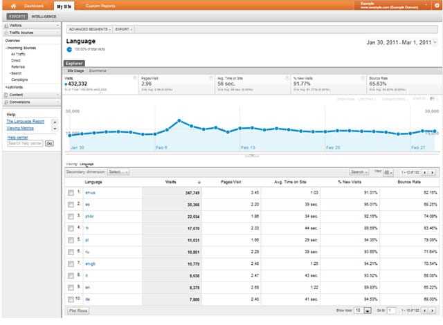Open The Language Report help link

coord(25,121)
